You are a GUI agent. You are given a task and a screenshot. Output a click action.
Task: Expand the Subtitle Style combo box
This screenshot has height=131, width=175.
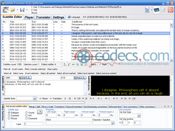coord(34,99)
